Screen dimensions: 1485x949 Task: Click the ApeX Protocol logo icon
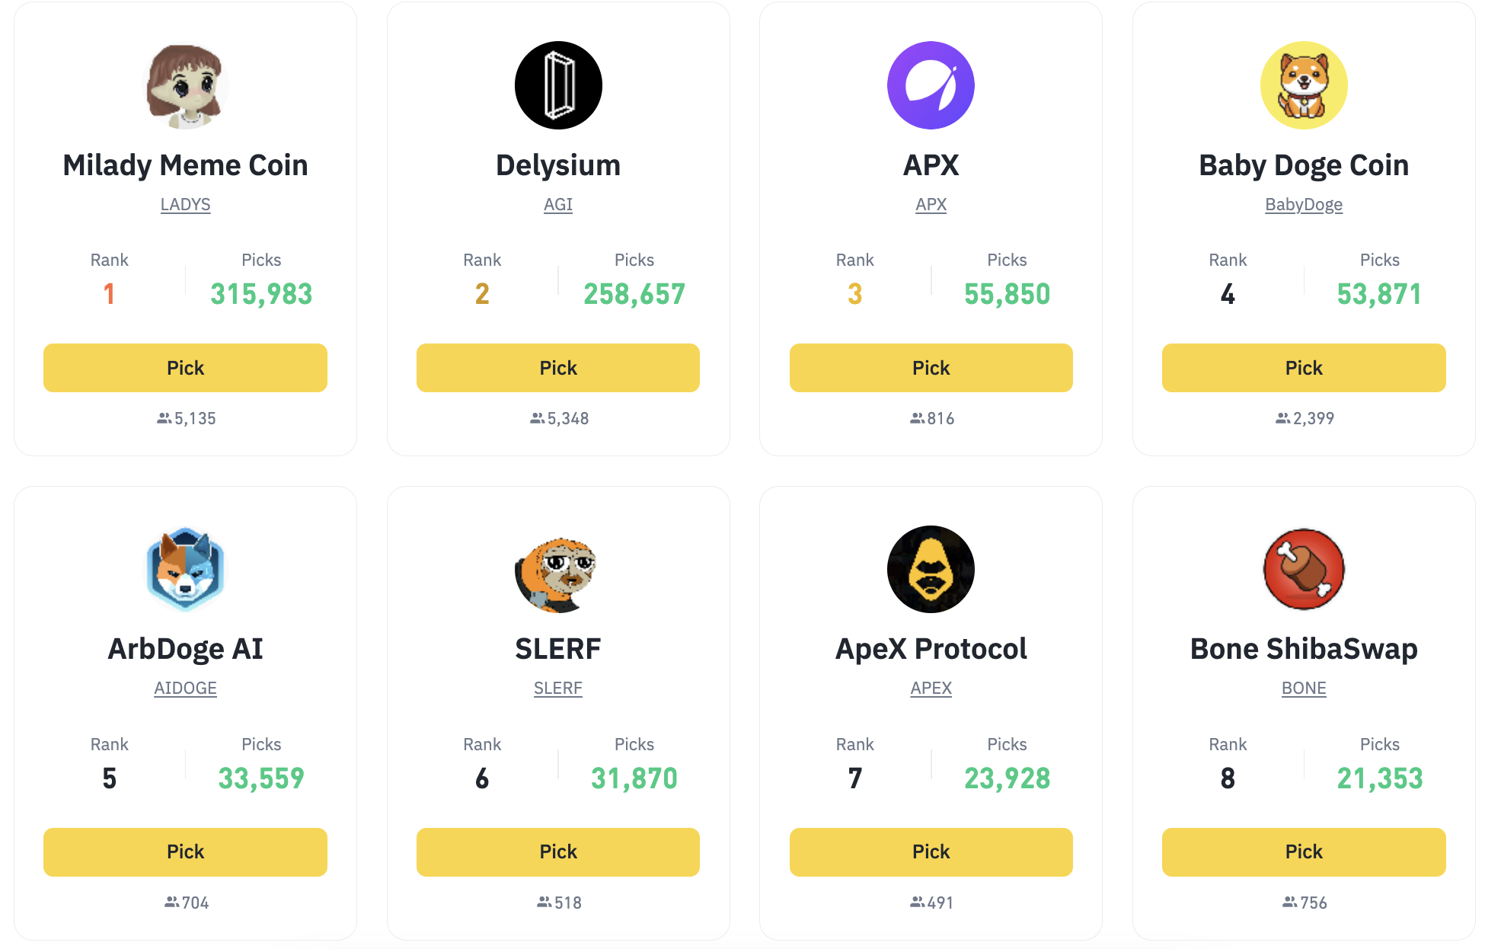click(x=931, y=569)
